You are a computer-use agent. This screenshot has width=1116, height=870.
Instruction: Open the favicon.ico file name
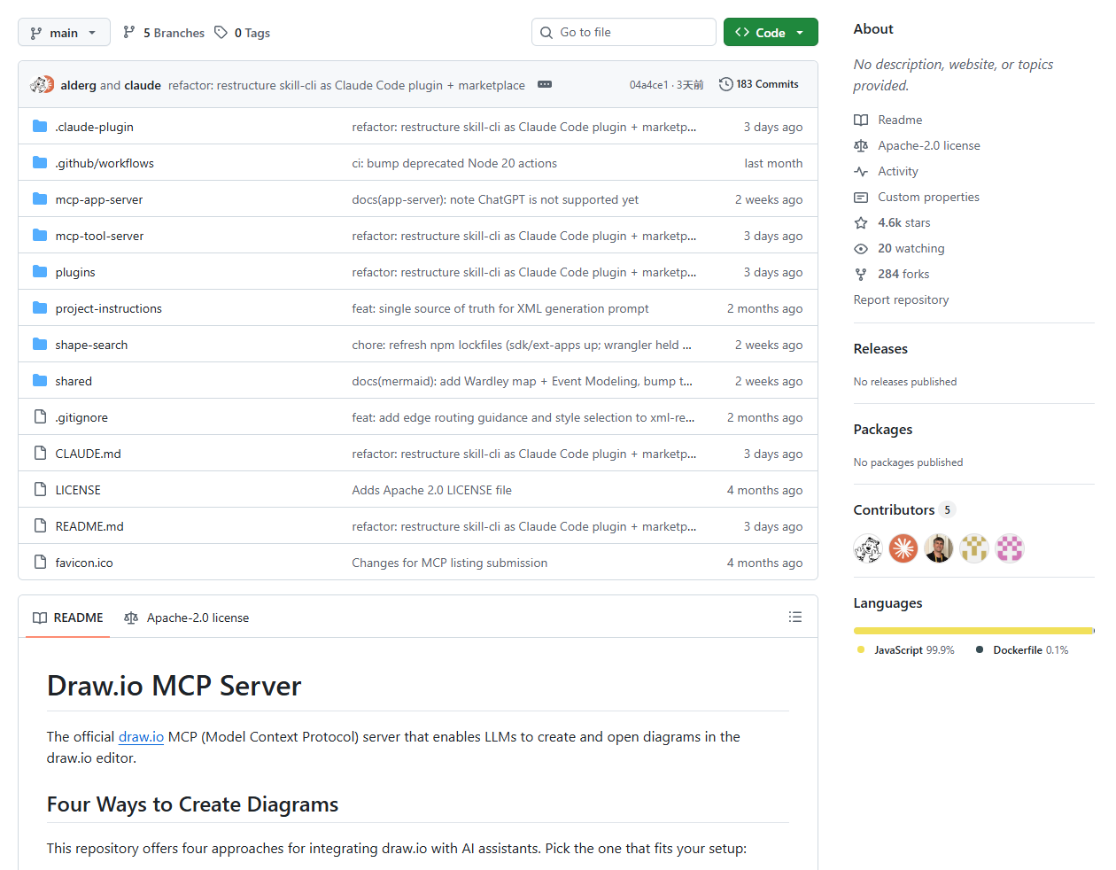coord(84,563)
